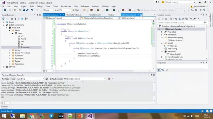
Task: Open the editor zoom 96 % dropdown
Action: 48,71
